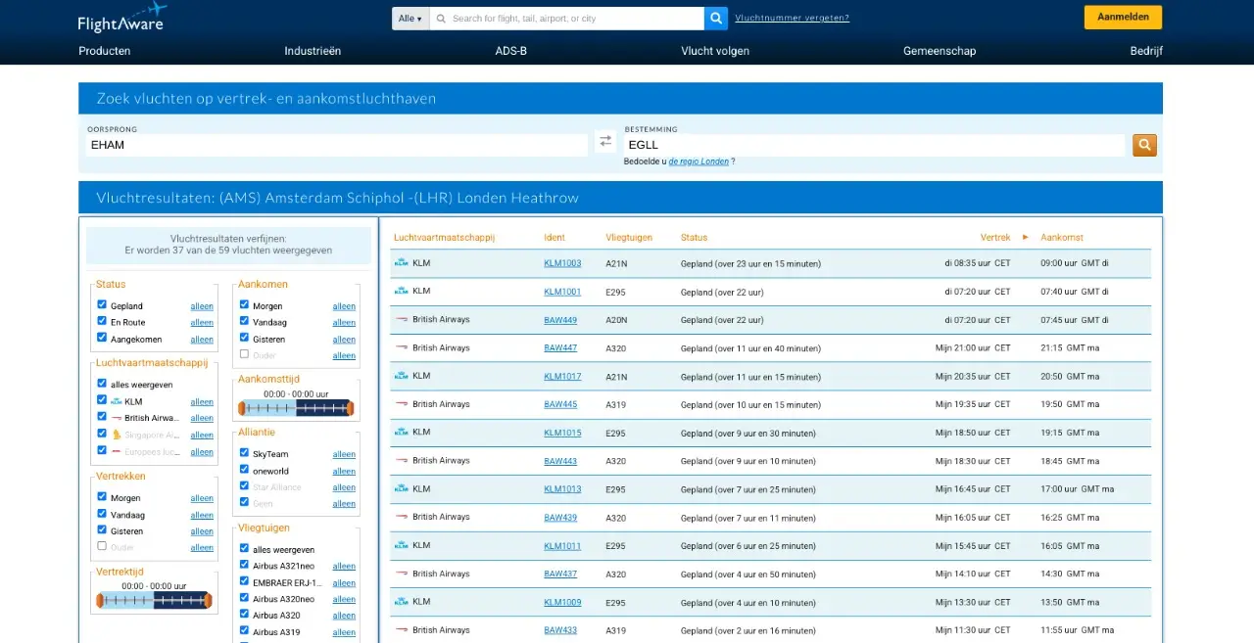Click the KLM logo in KLM1001 row
This screenshot has width=1254, height=643.
tap(401, 291)
